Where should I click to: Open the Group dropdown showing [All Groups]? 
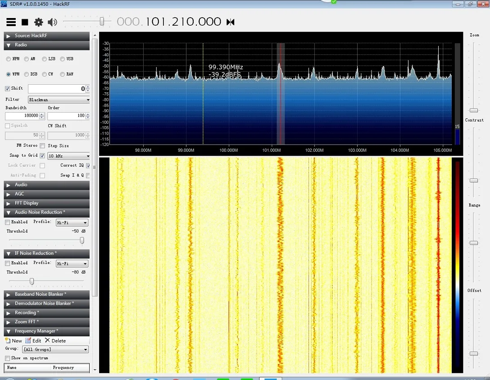(55, 349)
